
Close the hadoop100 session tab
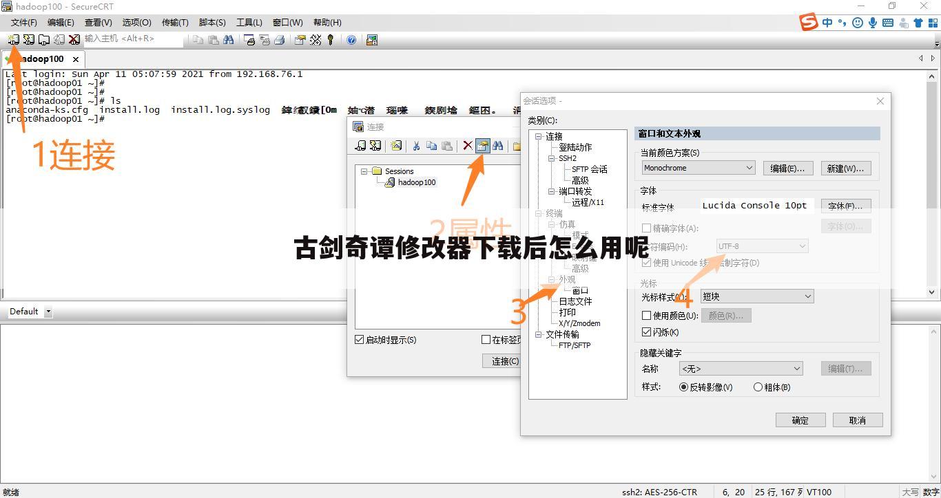pyautogui.click(x=76, y=59)
